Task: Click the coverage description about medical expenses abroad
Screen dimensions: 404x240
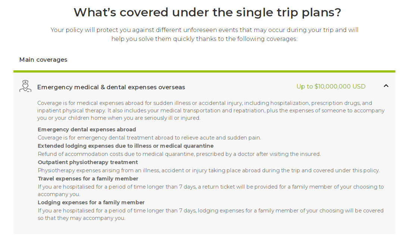Action: pyautogui.click(x=211, y=111)
